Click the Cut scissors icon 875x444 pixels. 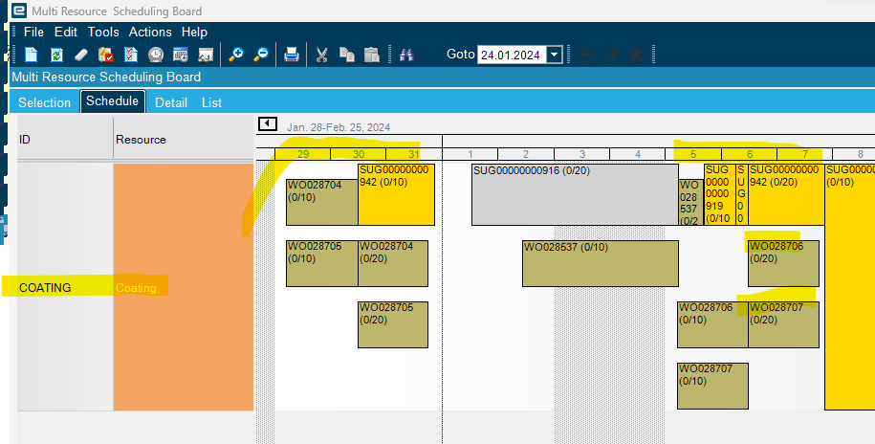click(321, 55)
